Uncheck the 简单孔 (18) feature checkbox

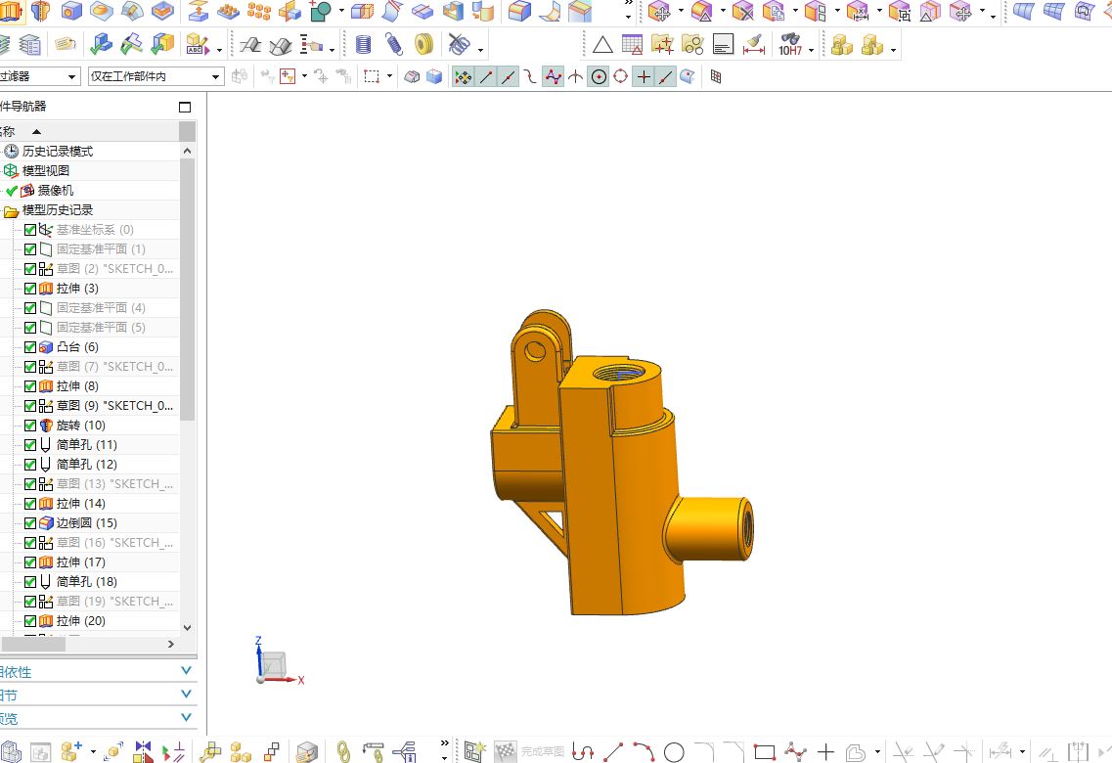pyautogui.click(x=29, y=582)
